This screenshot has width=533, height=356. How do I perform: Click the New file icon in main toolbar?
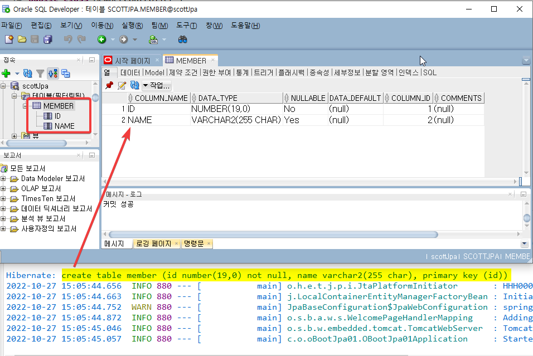click(x=9, y=40)
